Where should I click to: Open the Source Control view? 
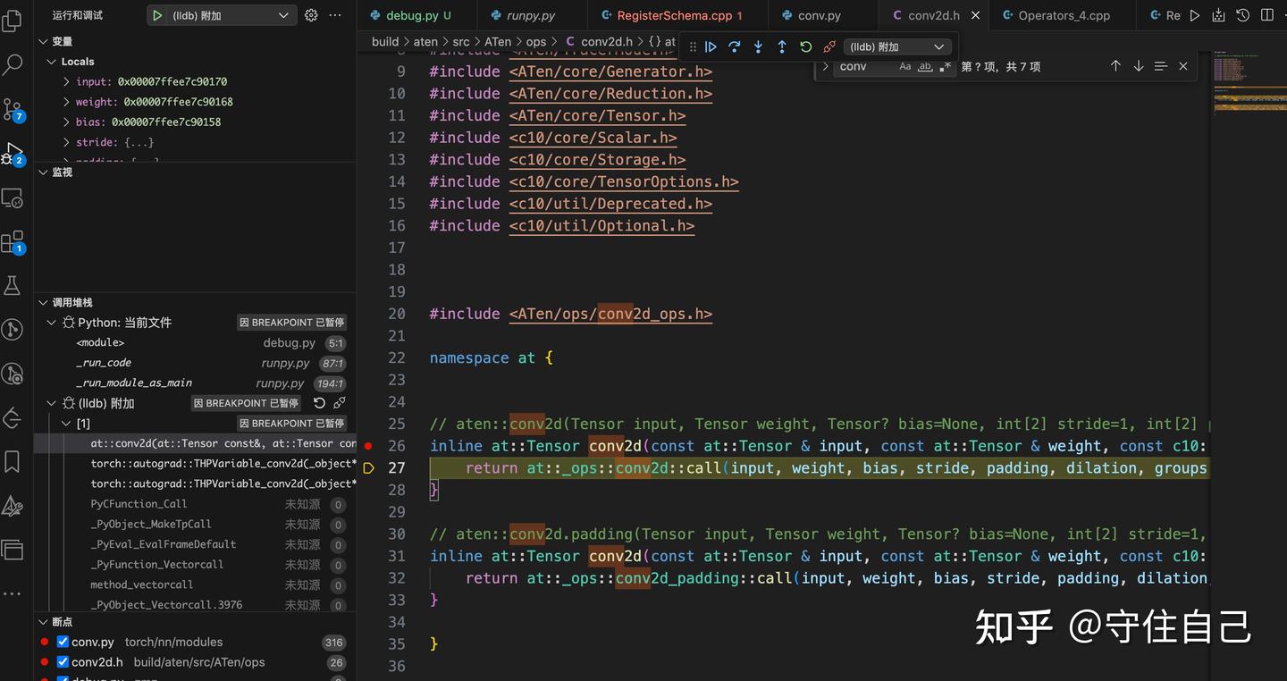tap(13, 109)
